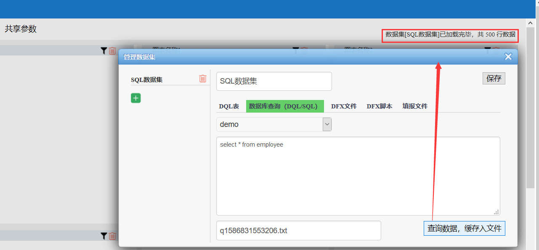
Task: Switch to the DFX脚本 tab
Action: pyautogui.click(x=379, y=106)
